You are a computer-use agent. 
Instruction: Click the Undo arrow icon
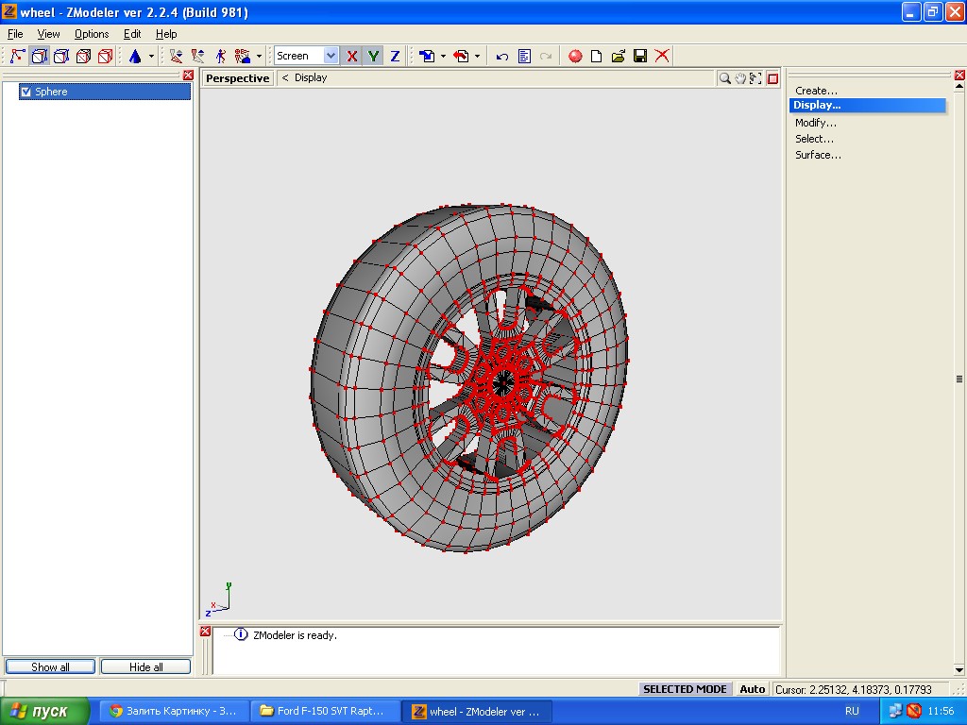[502, 57]
